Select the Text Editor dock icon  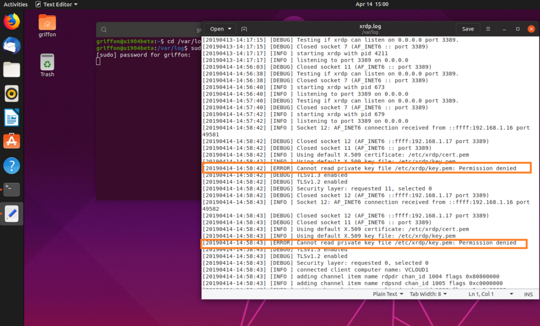tap(12, 214)
